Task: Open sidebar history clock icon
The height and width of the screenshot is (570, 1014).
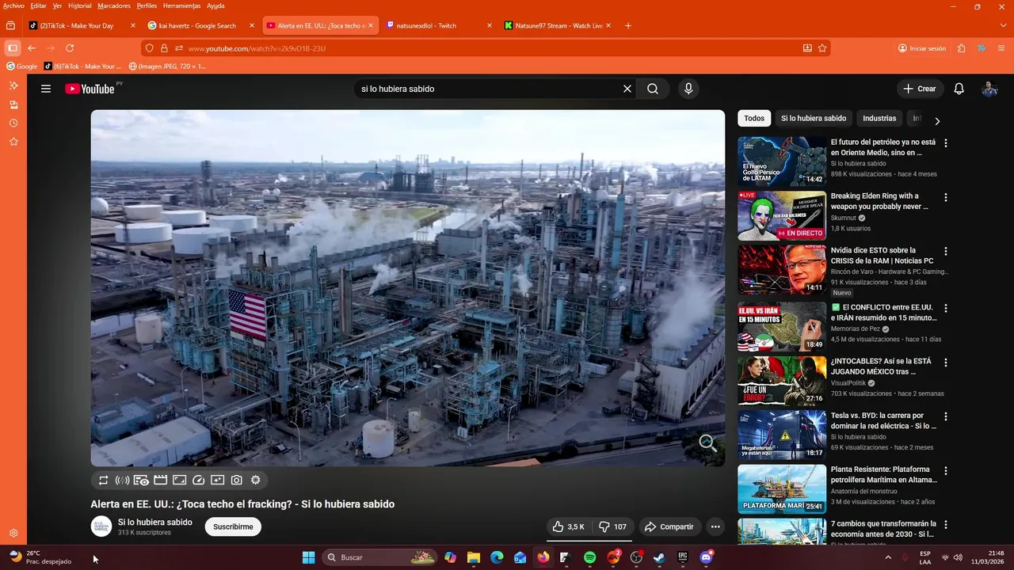Action: (x=13, y=123)
